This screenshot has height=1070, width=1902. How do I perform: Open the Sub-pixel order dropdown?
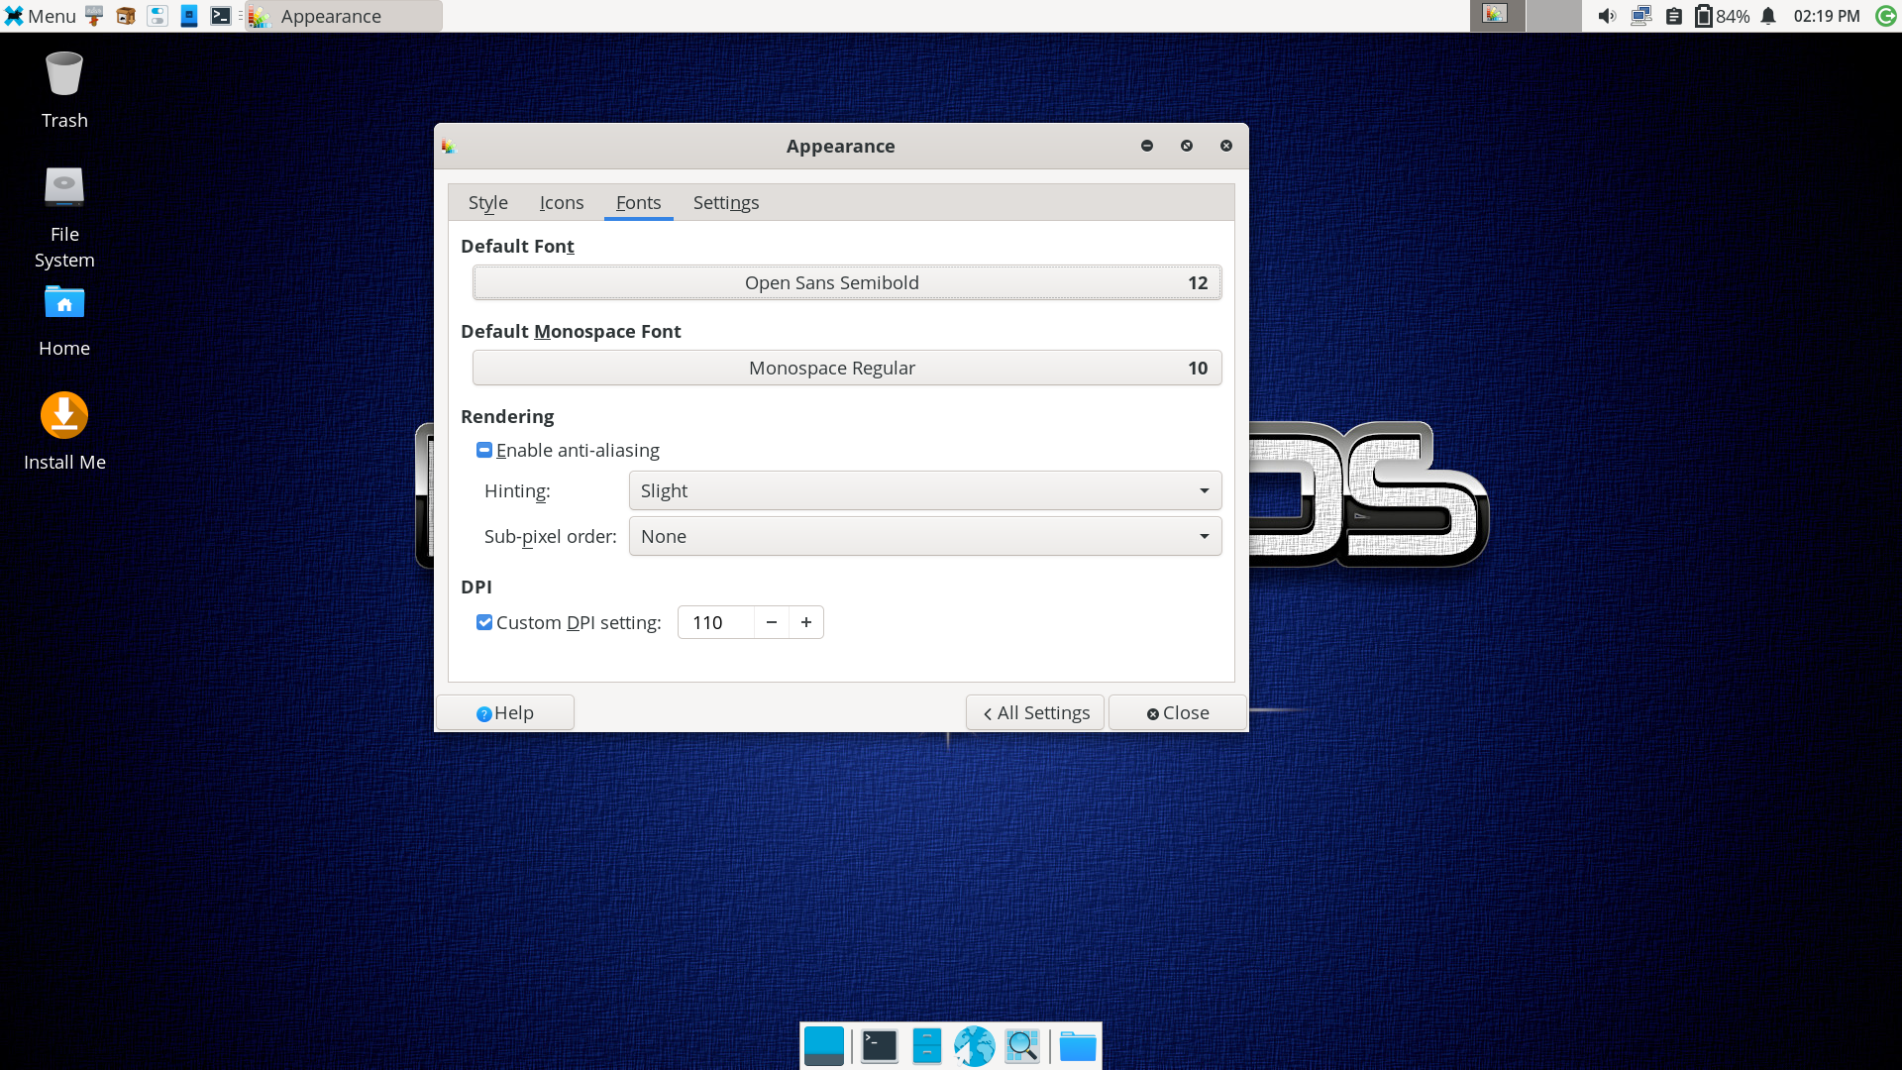point(925,536)
